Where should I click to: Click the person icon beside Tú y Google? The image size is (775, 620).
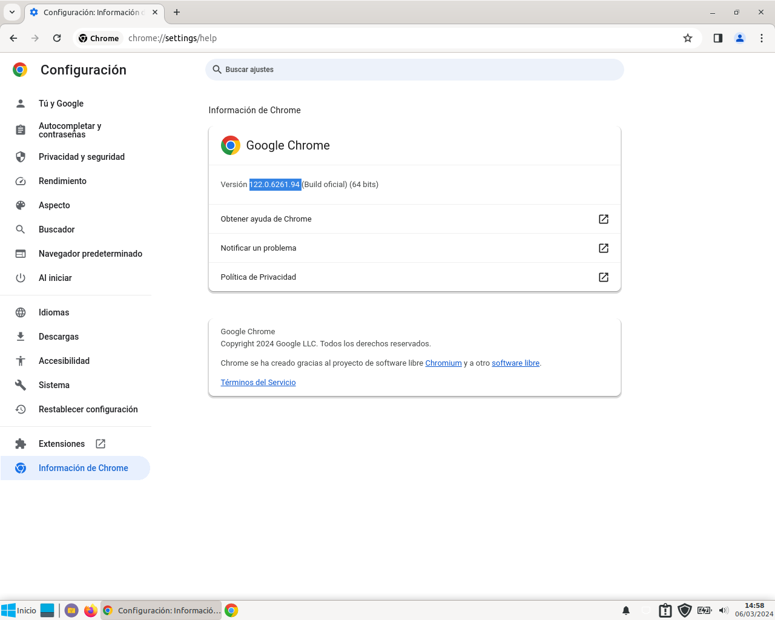(21, 104)
